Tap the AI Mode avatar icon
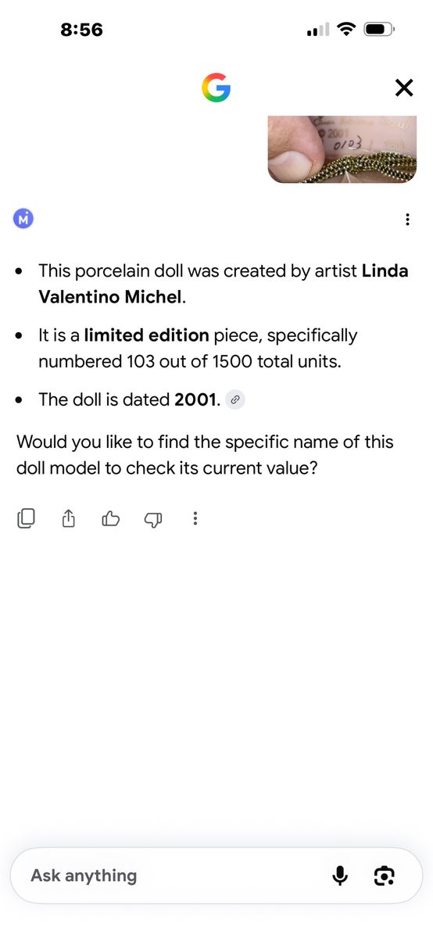Viewport: 433px width, 938px height. 24,220
